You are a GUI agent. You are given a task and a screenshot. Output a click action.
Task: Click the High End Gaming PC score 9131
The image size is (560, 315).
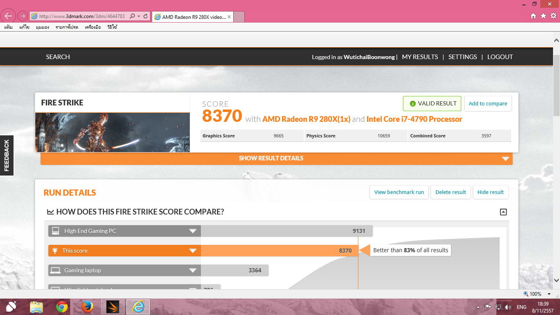point(359,231)
